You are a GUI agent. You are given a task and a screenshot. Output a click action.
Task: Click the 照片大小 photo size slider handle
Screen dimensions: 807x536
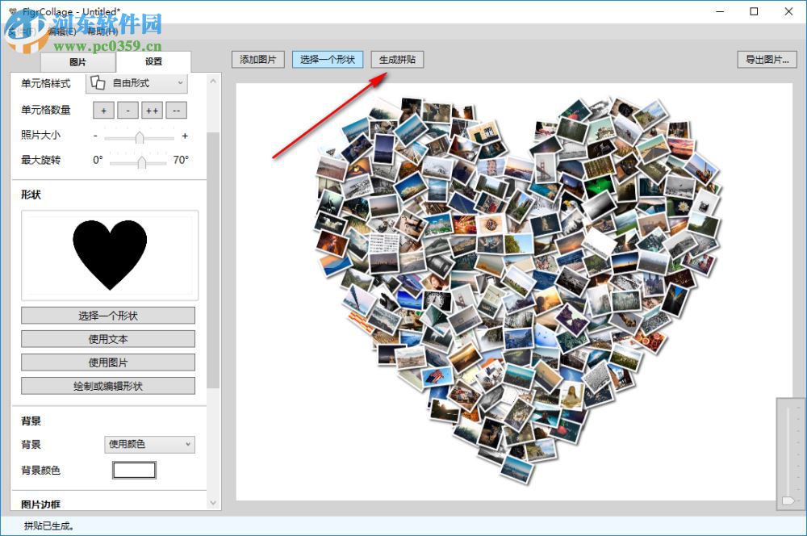click(140, 136)
